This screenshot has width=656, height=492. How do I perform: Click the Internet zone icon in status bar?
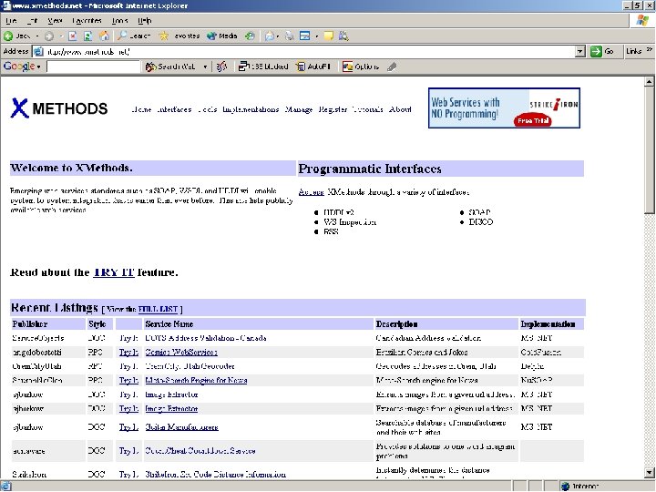(565, 487)
